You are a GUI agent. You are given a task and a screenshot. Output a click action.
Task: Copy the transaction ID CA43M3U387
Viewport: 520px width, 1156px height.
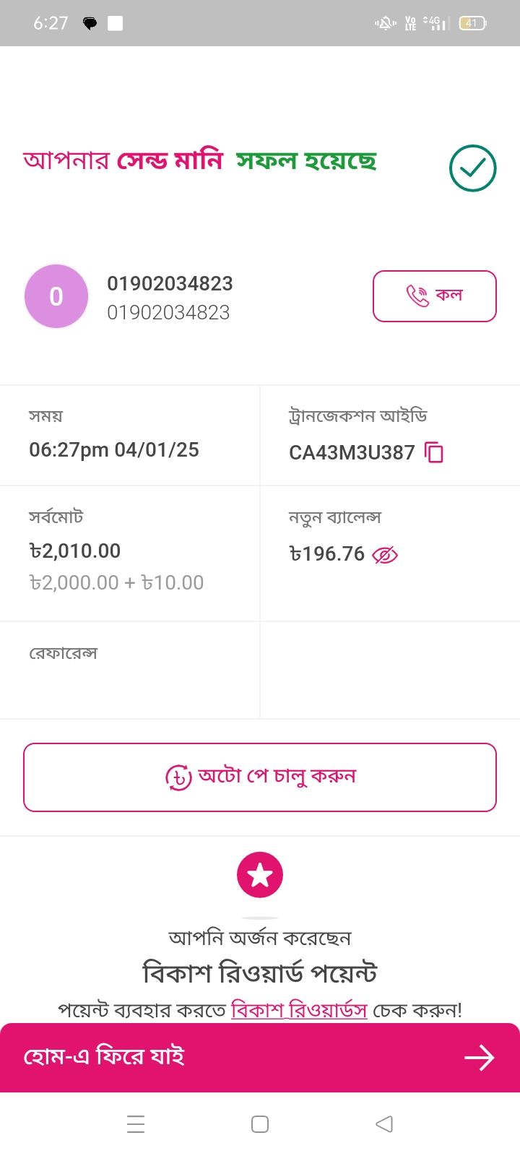[x=434, y=452]
